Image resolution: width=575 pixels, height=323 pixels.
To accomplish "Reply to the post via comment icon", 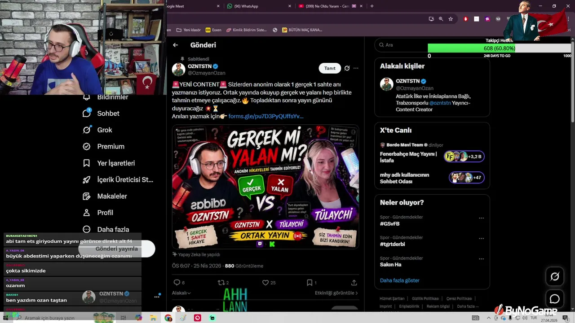I will (177, 283).
